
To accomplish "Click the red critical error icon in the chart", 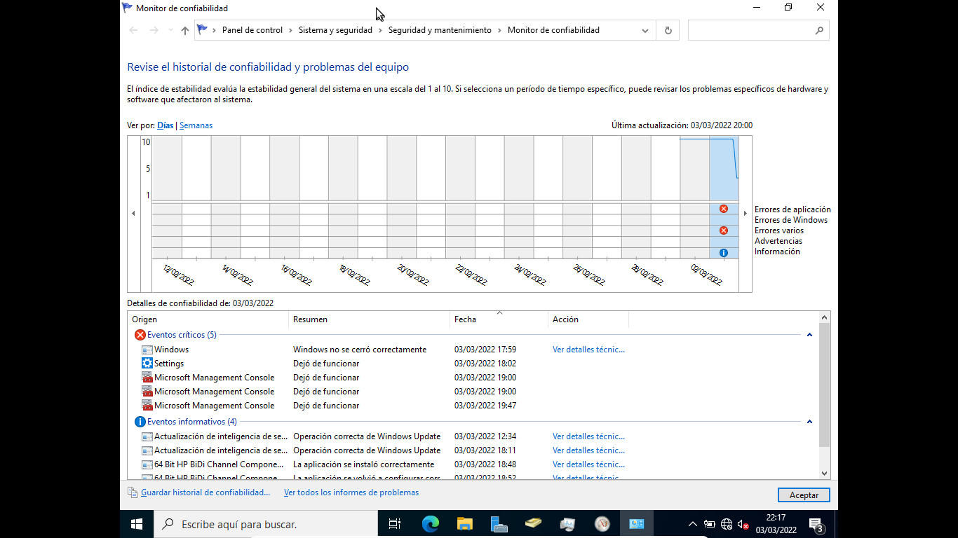I will click(723, 208).
